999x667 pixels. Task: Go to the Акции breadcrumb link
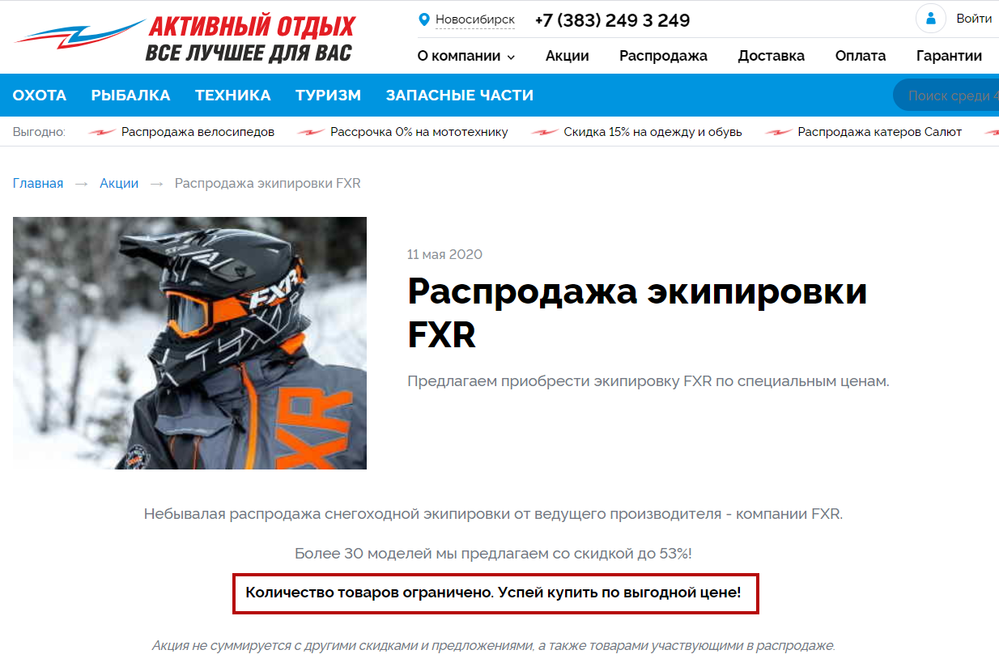(x=119, y=184)
